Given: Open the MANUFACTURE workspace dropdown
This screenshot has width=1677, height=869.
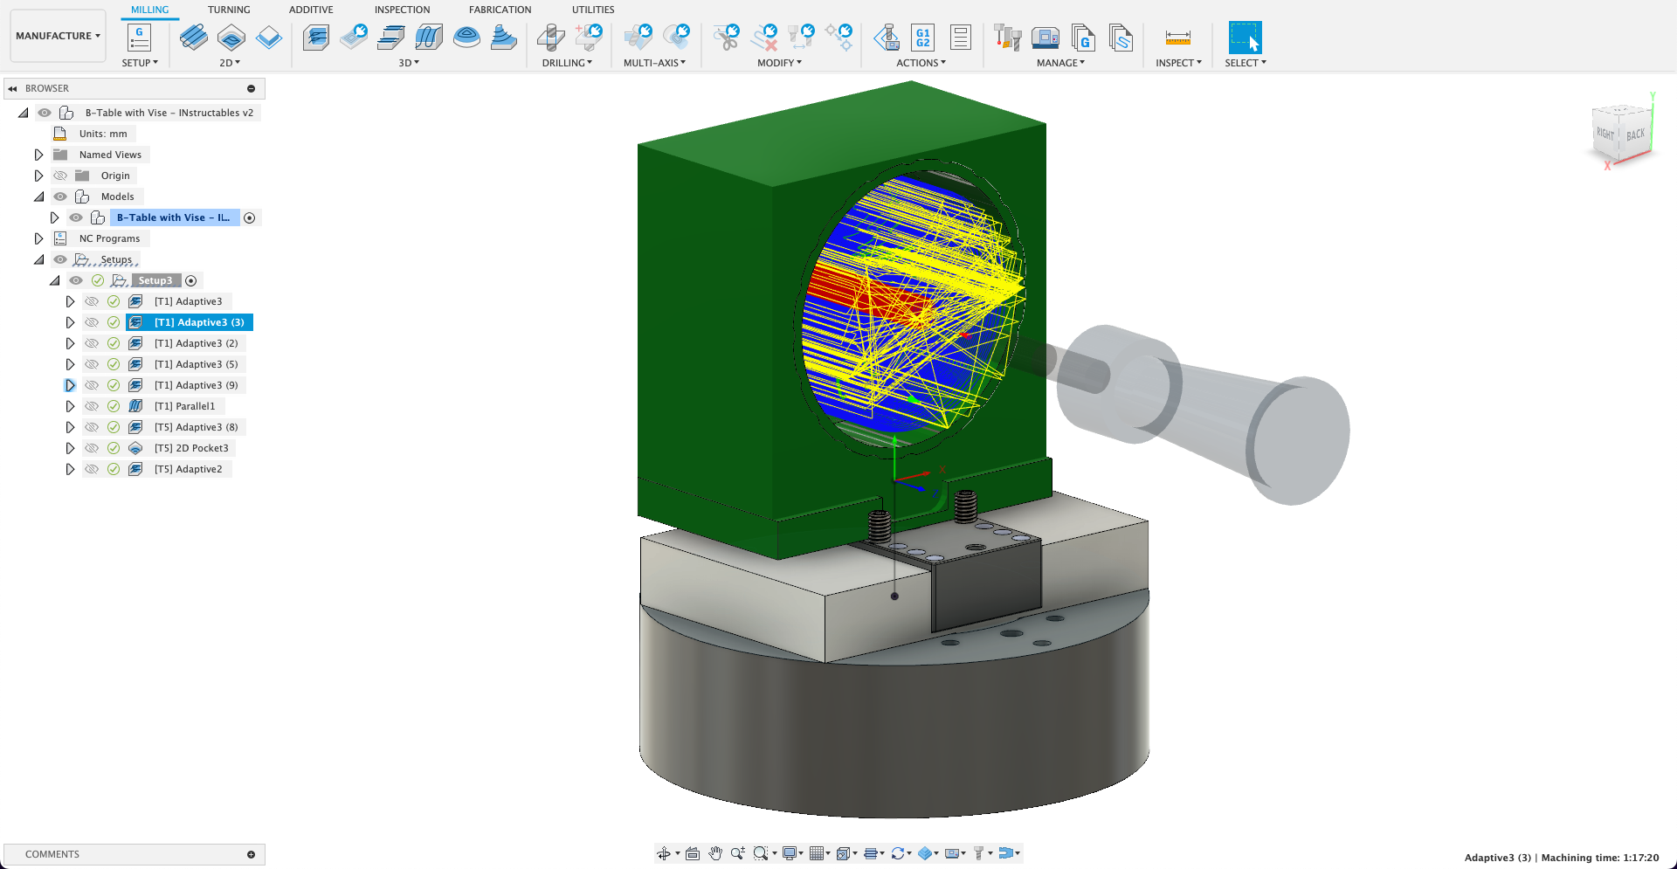Looking at the screenshot, I should (x=58, y=36).
